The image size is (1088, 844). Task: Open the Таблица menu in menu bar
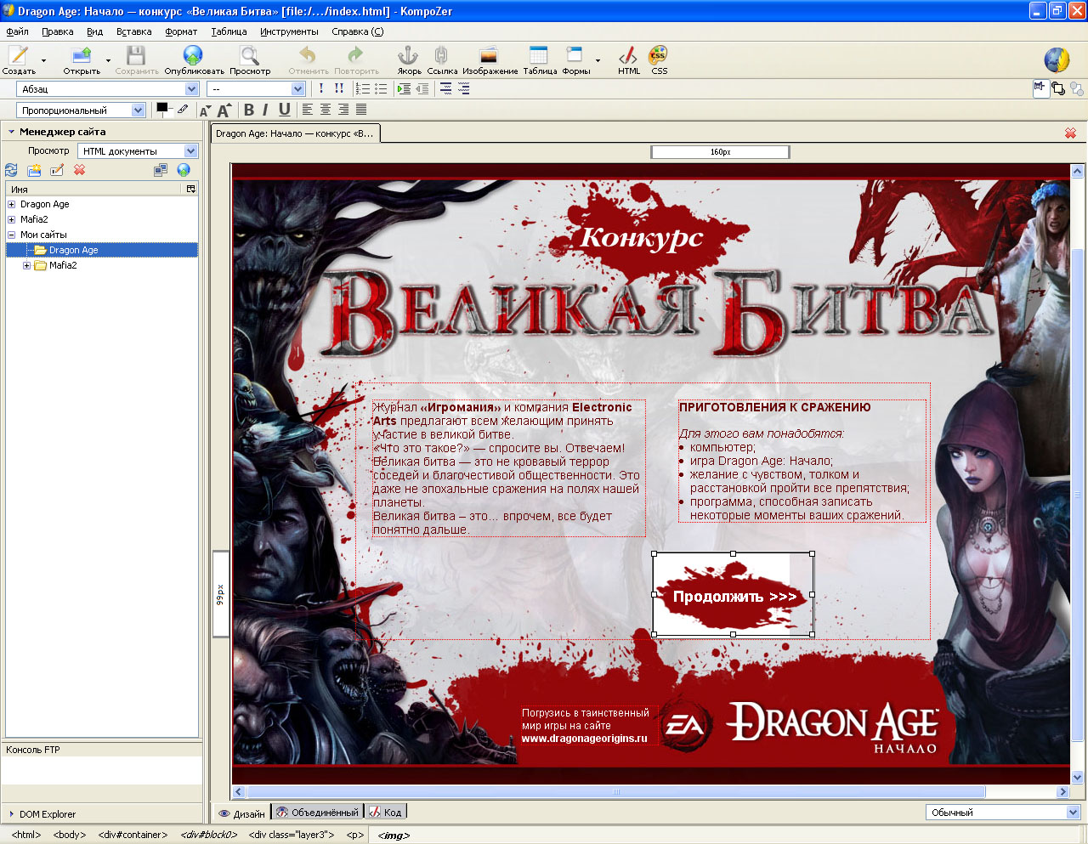[229, 31]
